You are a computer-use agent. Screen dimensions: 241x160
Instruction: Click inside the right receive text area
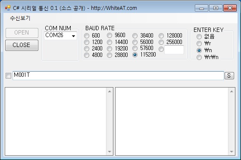(x=172, y=122)
